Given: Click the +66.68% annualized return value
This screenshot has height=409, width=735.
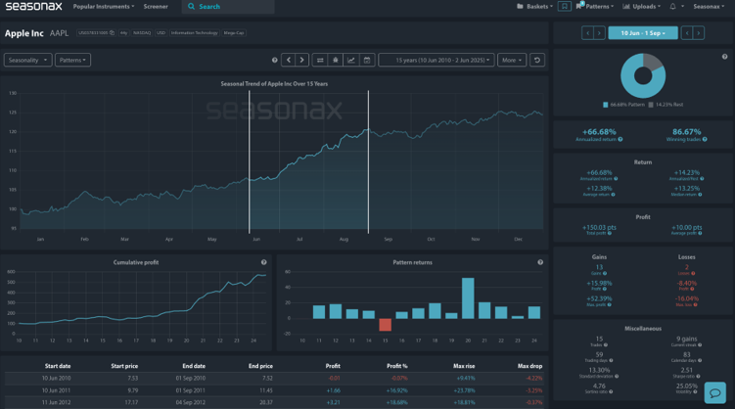Looking at the screenshot, I should click(x=599, y=132).
